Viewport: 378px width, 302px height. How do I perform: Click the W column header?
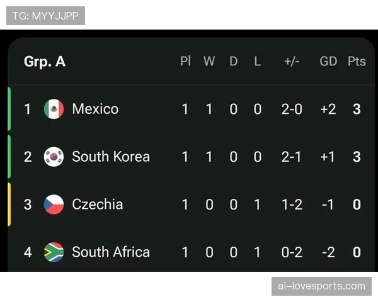209,61
